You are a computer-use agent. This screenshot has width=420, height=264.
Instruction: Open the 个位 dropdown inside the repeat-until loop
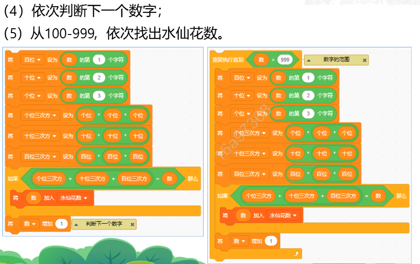[x=241, y=114]
